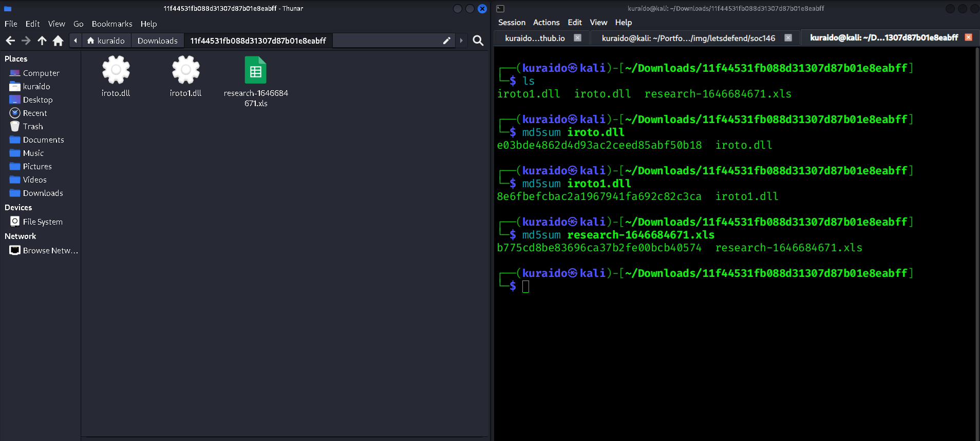Click the kuraido path bar button
The width and height of the screenshot is (980, 441).
pyautogui.click(x=106, y=41)
